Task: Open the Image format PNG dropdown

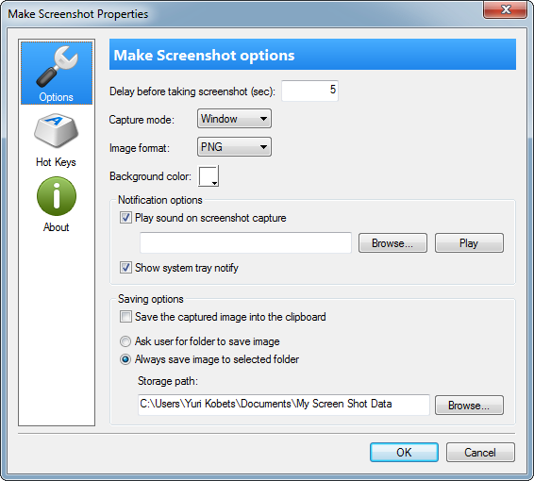Action: coord(234,147)
